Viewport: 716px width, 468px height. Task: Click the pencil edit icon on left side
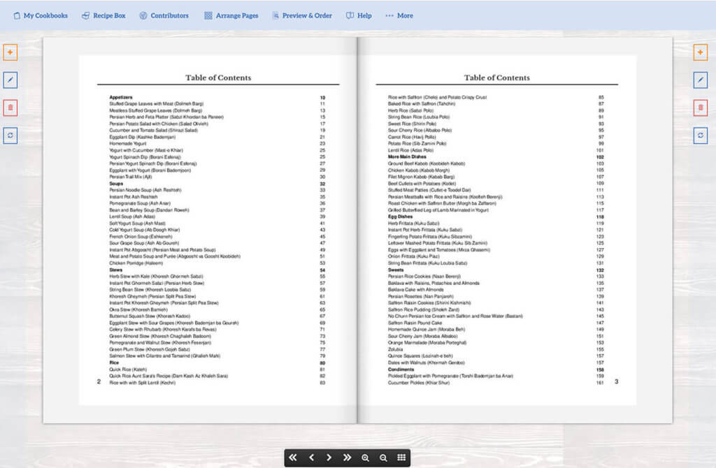(x=10, y=80)
